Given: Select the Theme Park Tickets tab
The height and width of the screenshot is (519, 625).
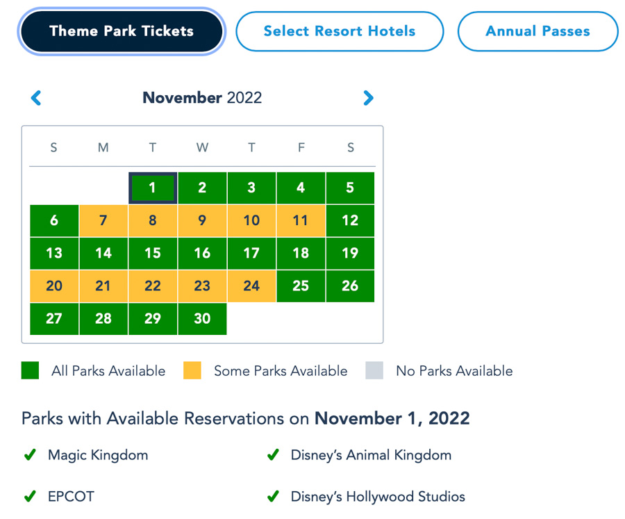Looking at the screenshot, I should pos(122,31).
